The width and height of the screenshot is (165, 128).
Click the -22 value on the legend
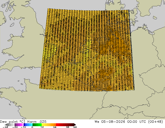tap(15, 127)
